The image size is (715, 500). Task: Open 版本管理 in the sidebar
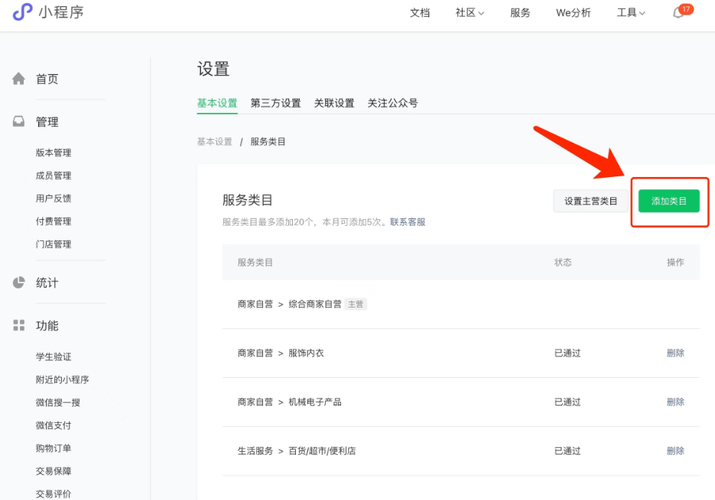[x=54, y=153]
